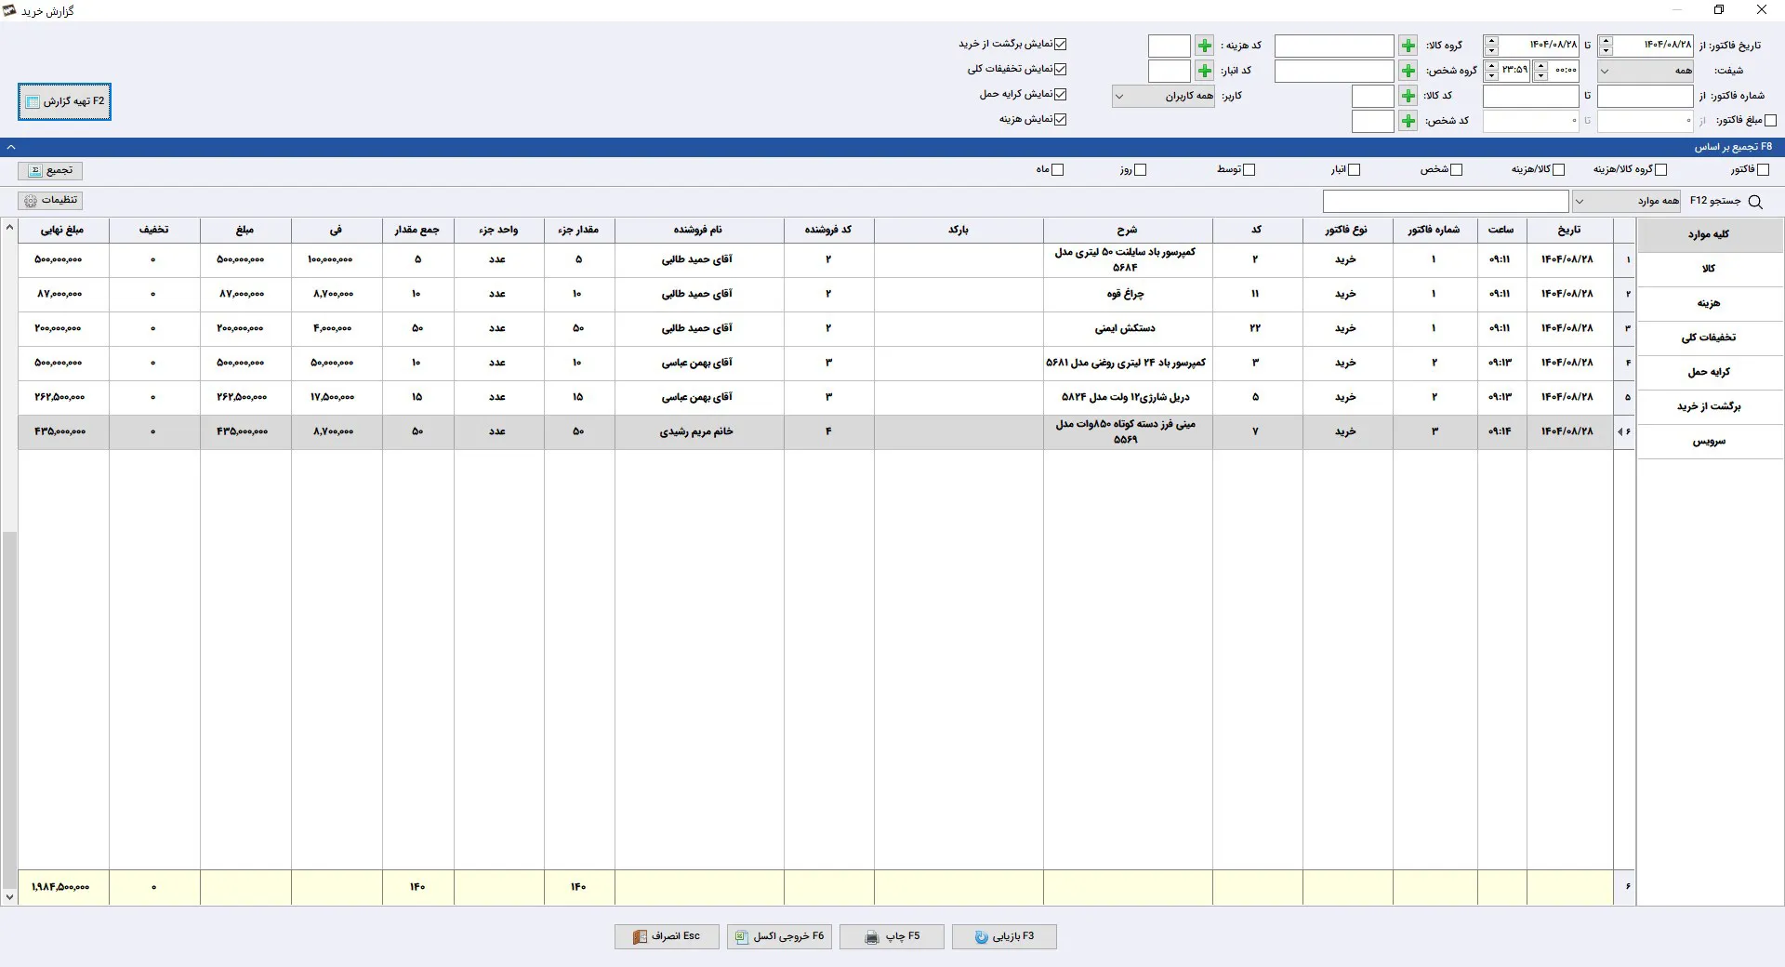Generate the report with F2 تهیه گزارش
1785x967 pixels.
64,101
